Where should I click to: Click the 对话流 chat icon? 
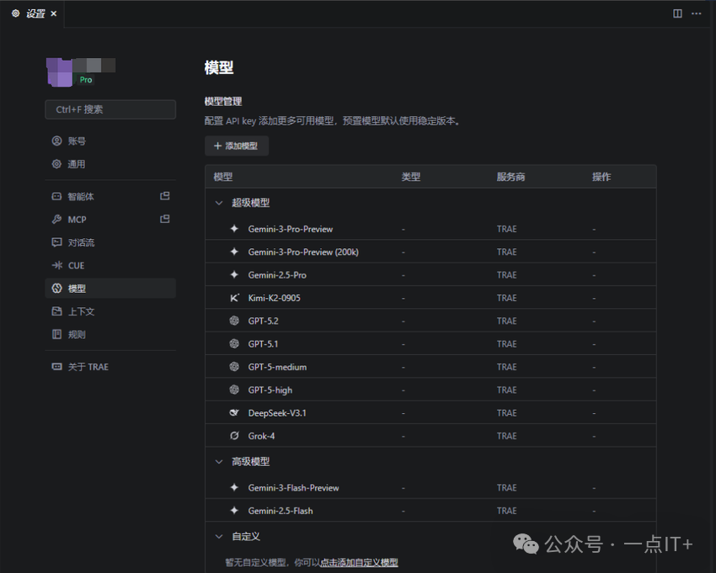click(x=56, y=242)
